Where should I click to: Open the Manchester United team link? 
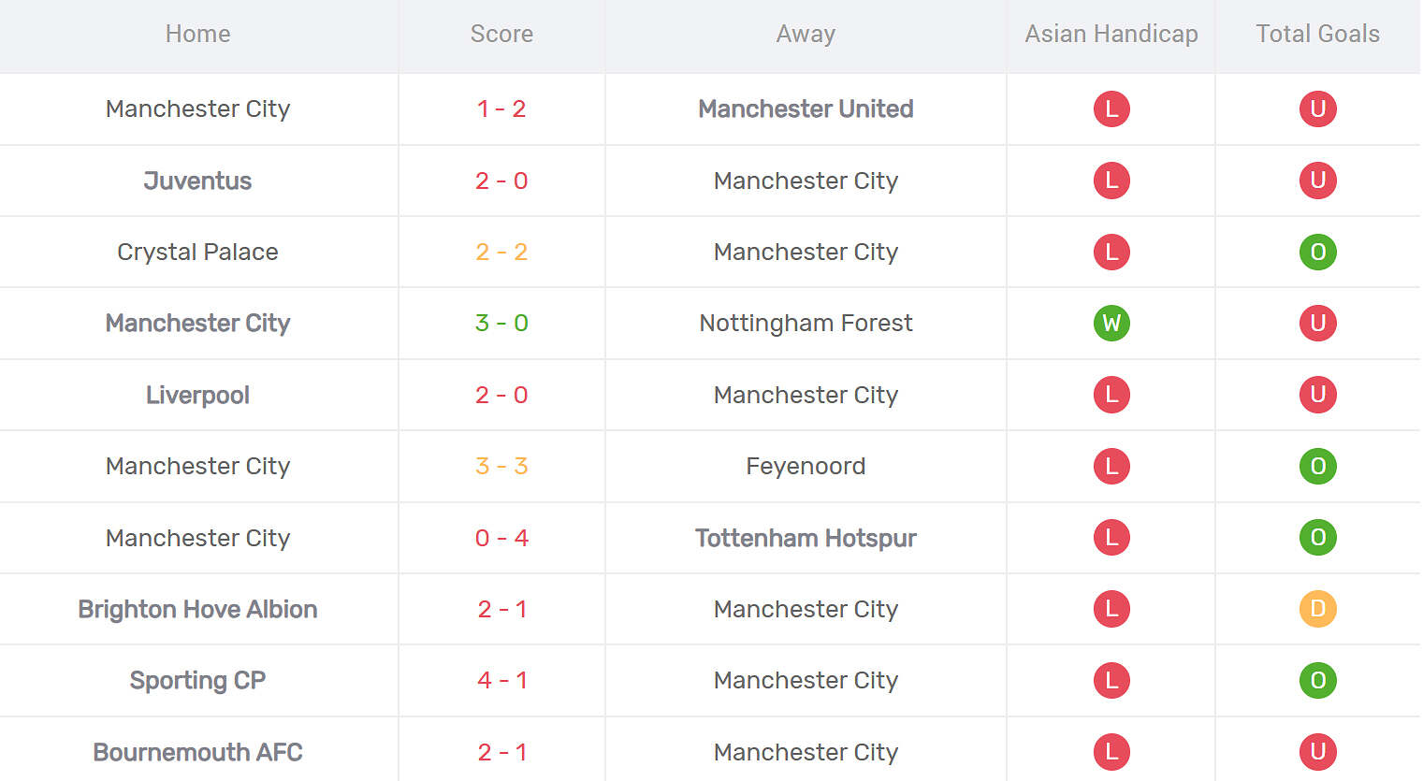(806, 109)
